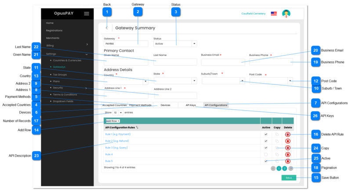Open Tax Groups settings item
The image size is (351, 190).
[x=60, y=75]
